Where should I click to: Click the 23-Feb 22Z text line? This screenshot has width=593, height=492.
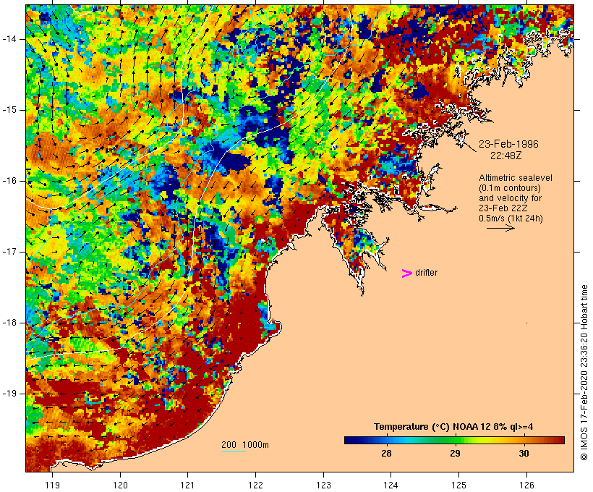(x=503, y=208)
